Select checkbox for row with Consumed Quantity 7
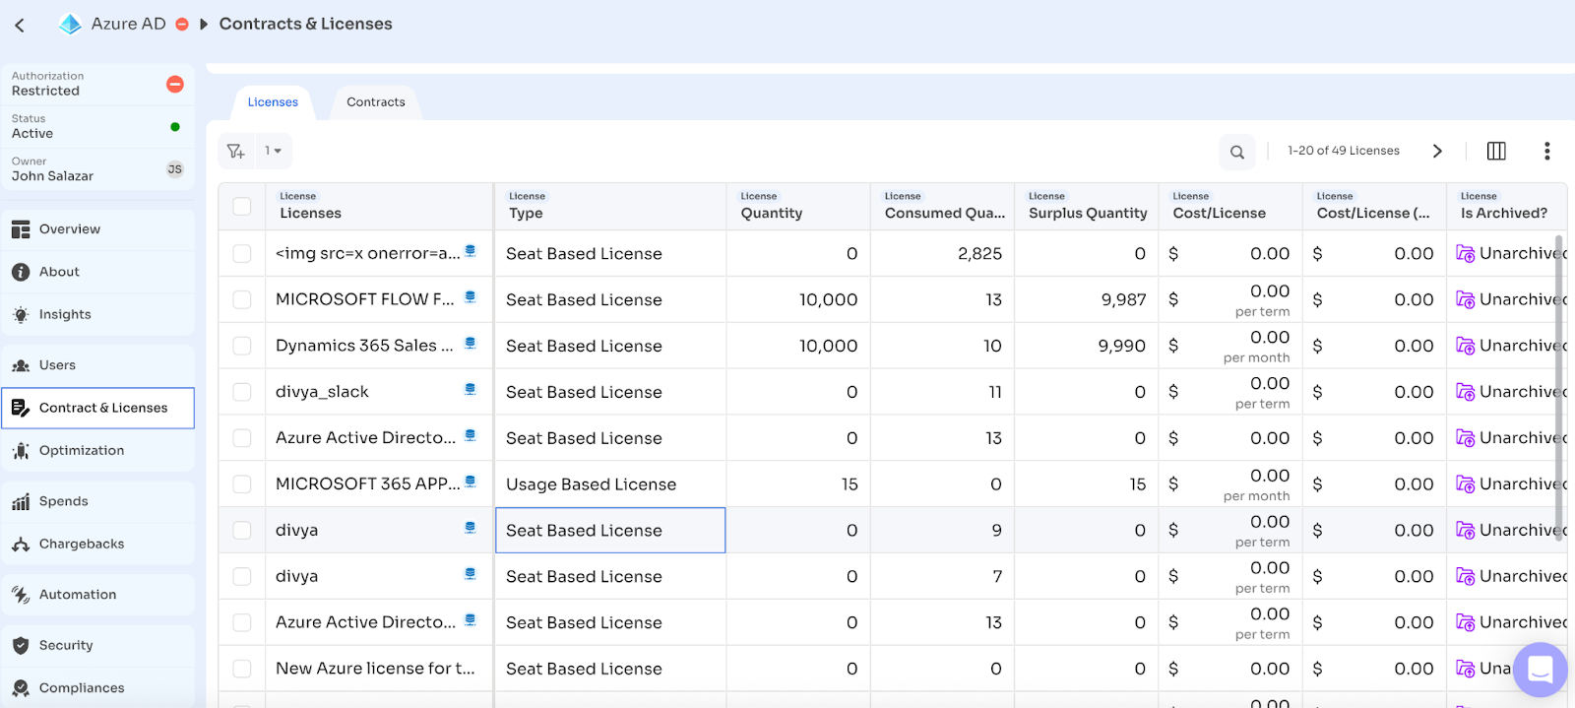Viewport: 1575px width, 708px height. [x=242, y=577]
